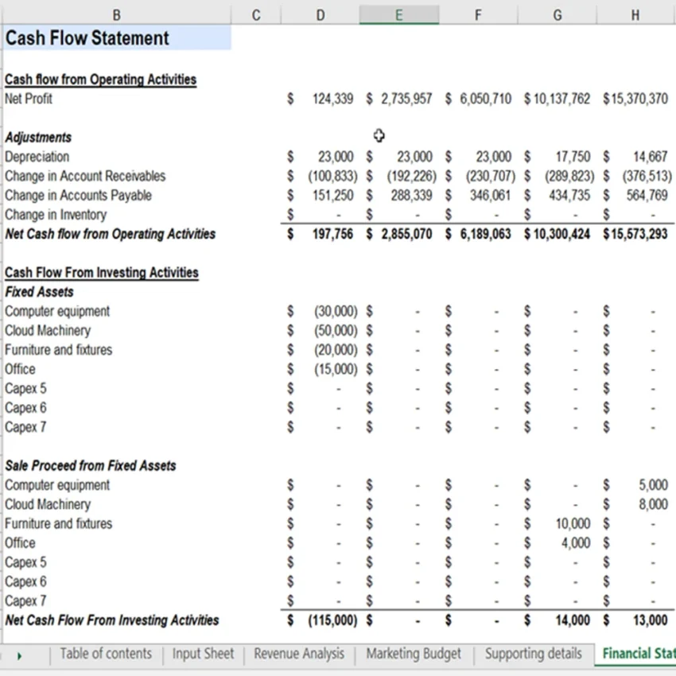Select highlighted column E header
The image size is (676, 676).
399,15
